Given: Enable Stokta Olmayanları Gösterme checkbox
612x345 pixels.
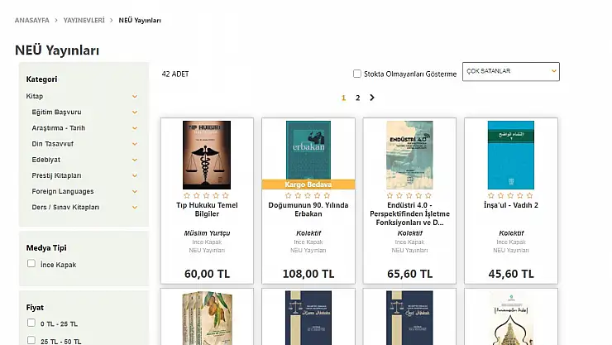Looking at the screenshot, I should pos(357,74).
